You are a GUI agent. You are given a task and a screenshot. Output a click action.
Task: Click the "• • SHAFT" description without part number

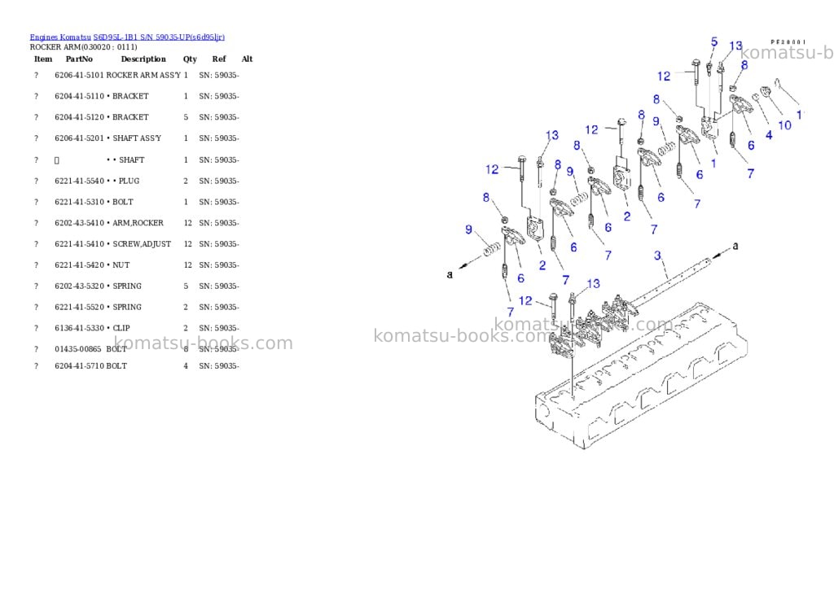(125, 160)
